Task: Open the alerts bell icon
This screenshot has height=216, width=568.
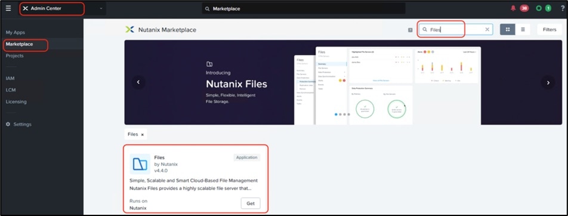Action: [513, 8]
